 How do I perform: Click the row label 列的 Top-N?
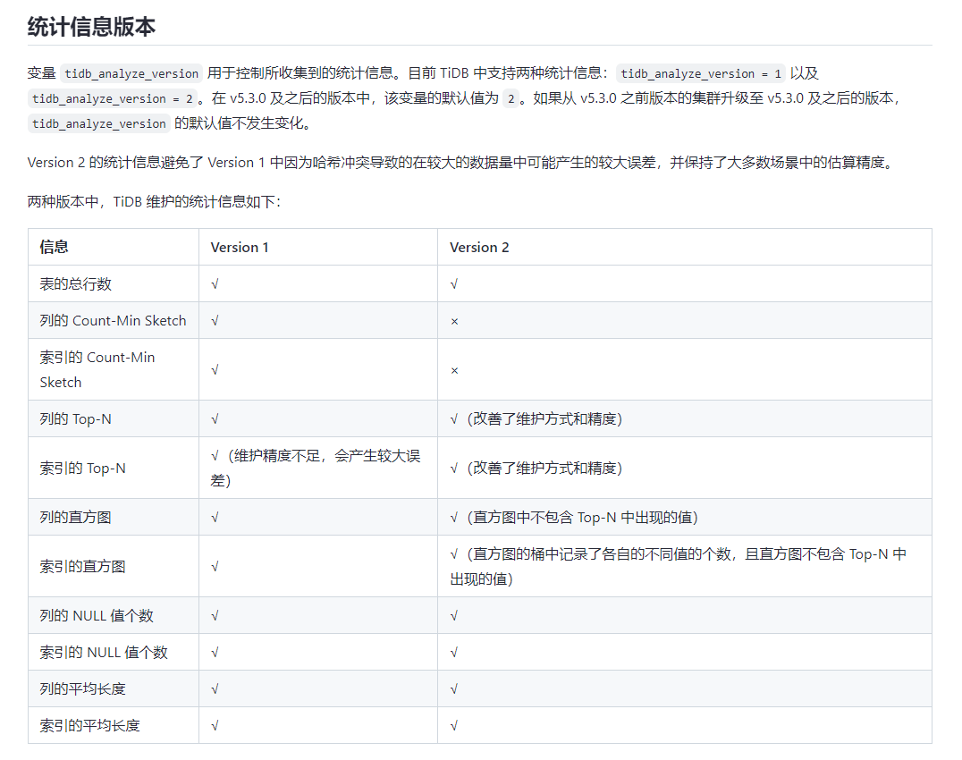75,419
